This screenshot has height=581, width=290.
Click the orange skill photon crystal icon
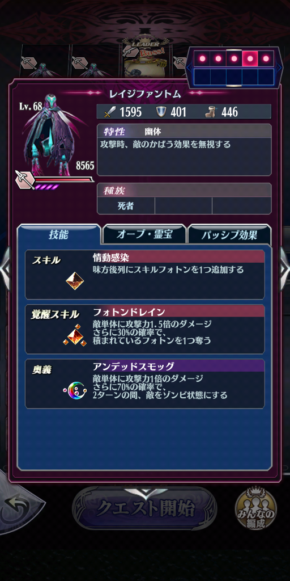click(x=75, y=281)
